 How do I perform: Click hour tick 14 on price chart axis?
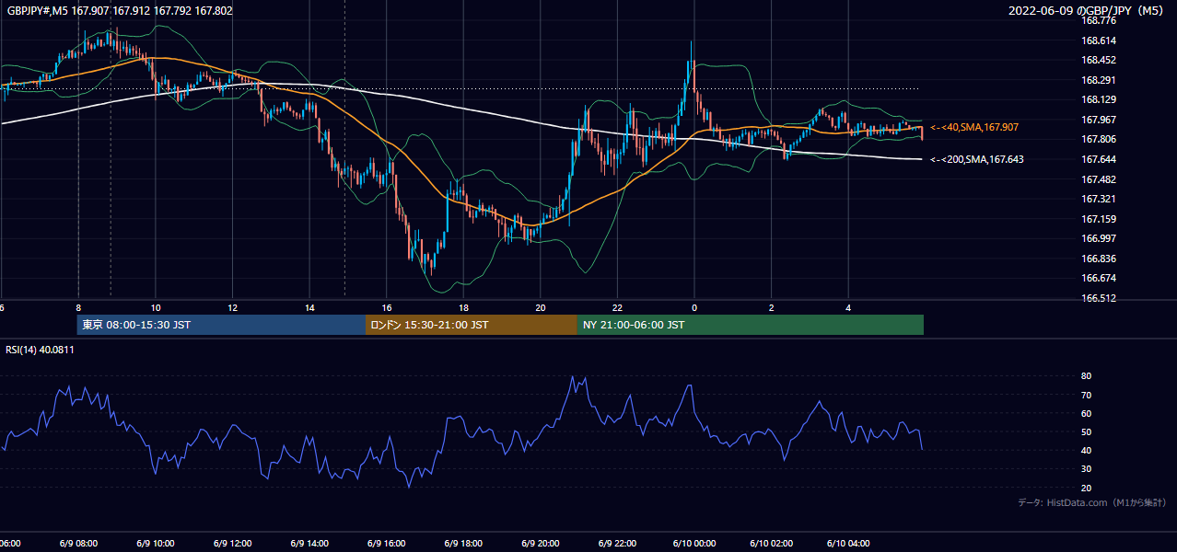click(309, 307)
